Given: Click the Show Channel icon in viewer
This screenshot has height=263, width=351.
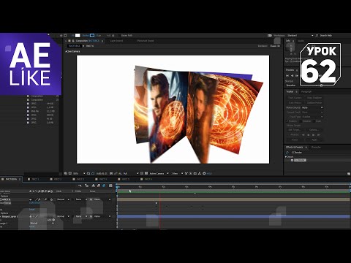Looking at the screenshot, I should [121, 173].
